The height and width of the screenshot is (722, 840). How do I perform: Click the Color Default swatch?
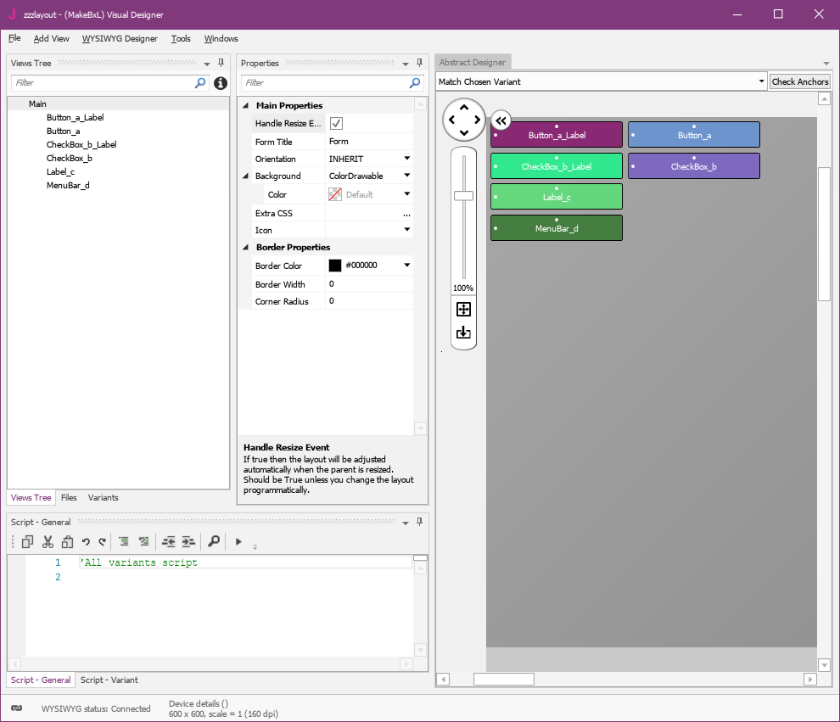click(x=335, y=194)
